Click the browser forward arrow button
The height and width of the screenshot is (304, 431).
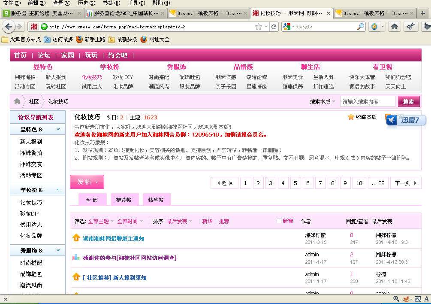[x=19, y=27]
